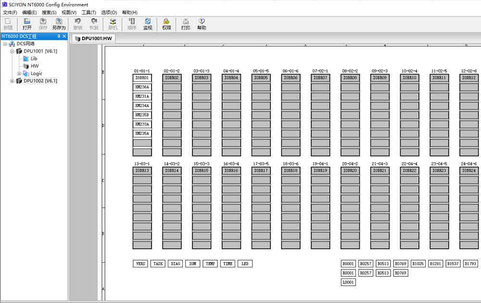Switch to the DPU1001:HW tab

(x=94, y=38)
